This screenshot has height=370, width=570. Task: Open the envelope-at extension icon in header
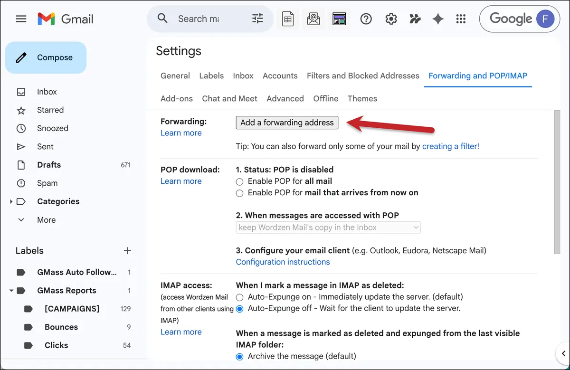coord(313,19)
